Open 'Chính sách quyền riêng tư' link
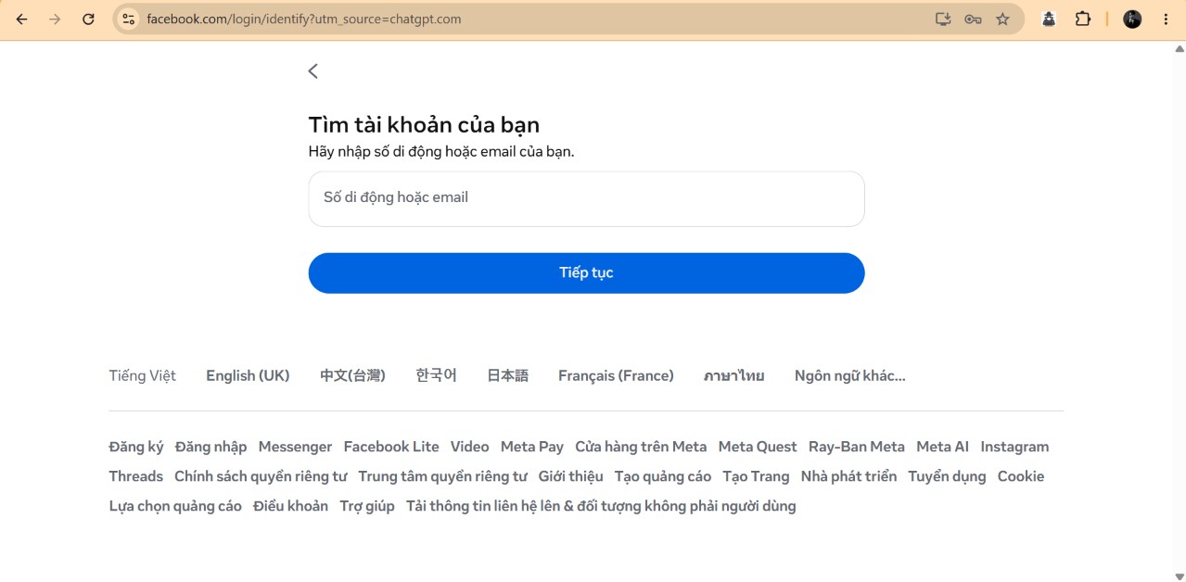 click(261, 476)
